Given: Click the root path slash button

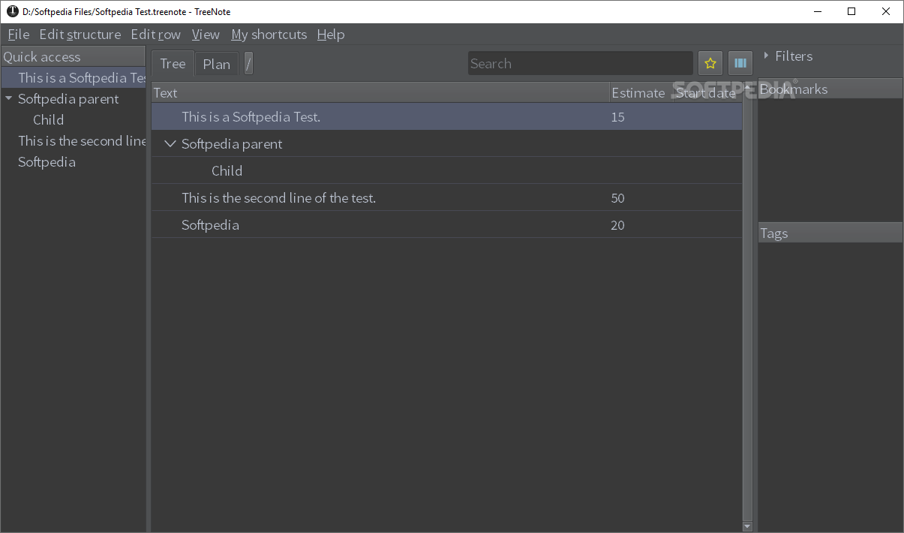Looking at the screenshot, I should pos(248,64).
